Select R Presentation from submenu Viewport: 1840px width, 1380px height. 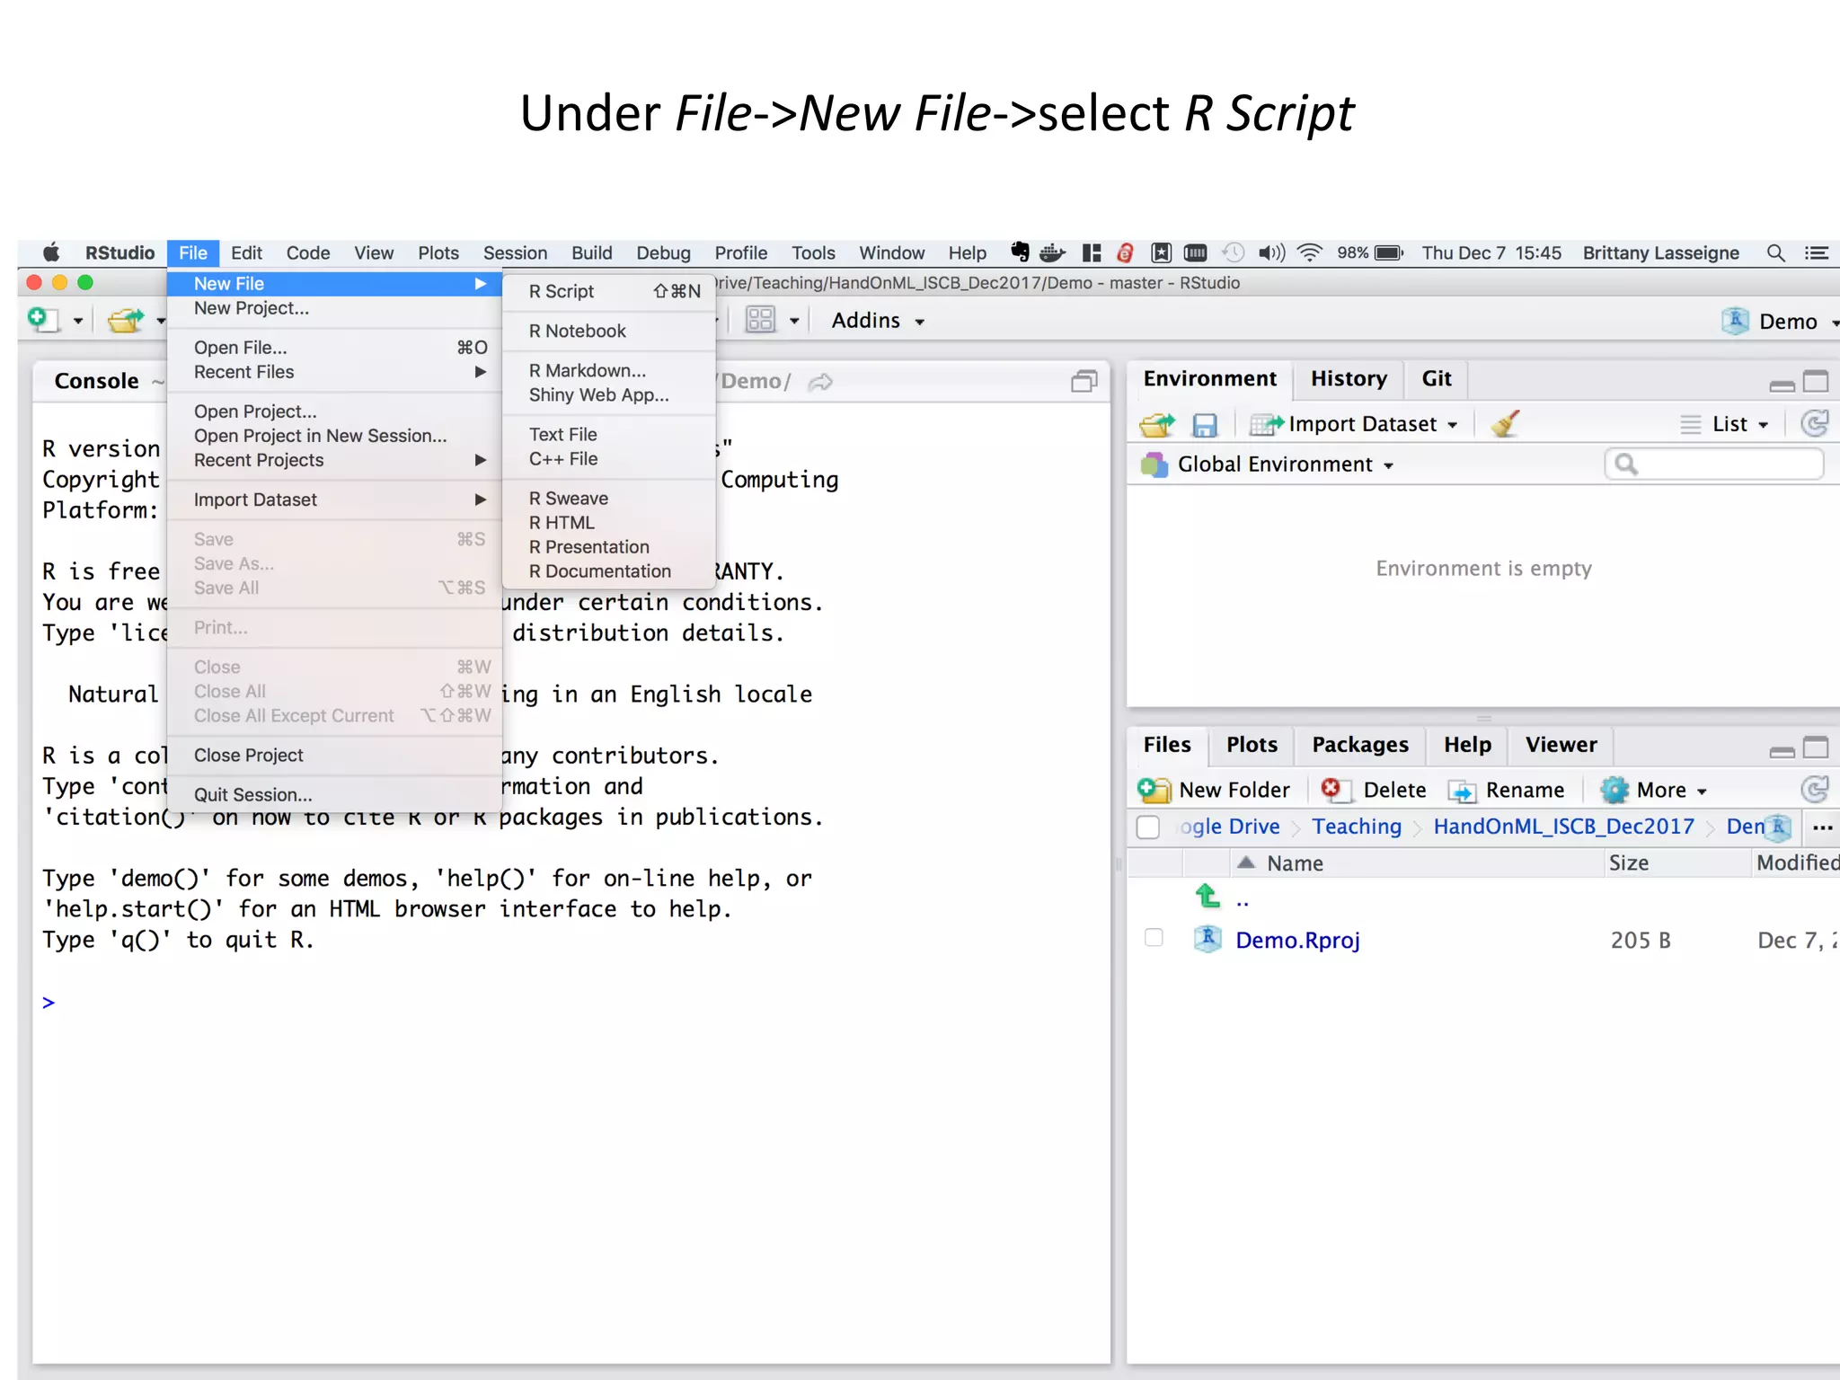pyautogui.click(x=609, y=546)
